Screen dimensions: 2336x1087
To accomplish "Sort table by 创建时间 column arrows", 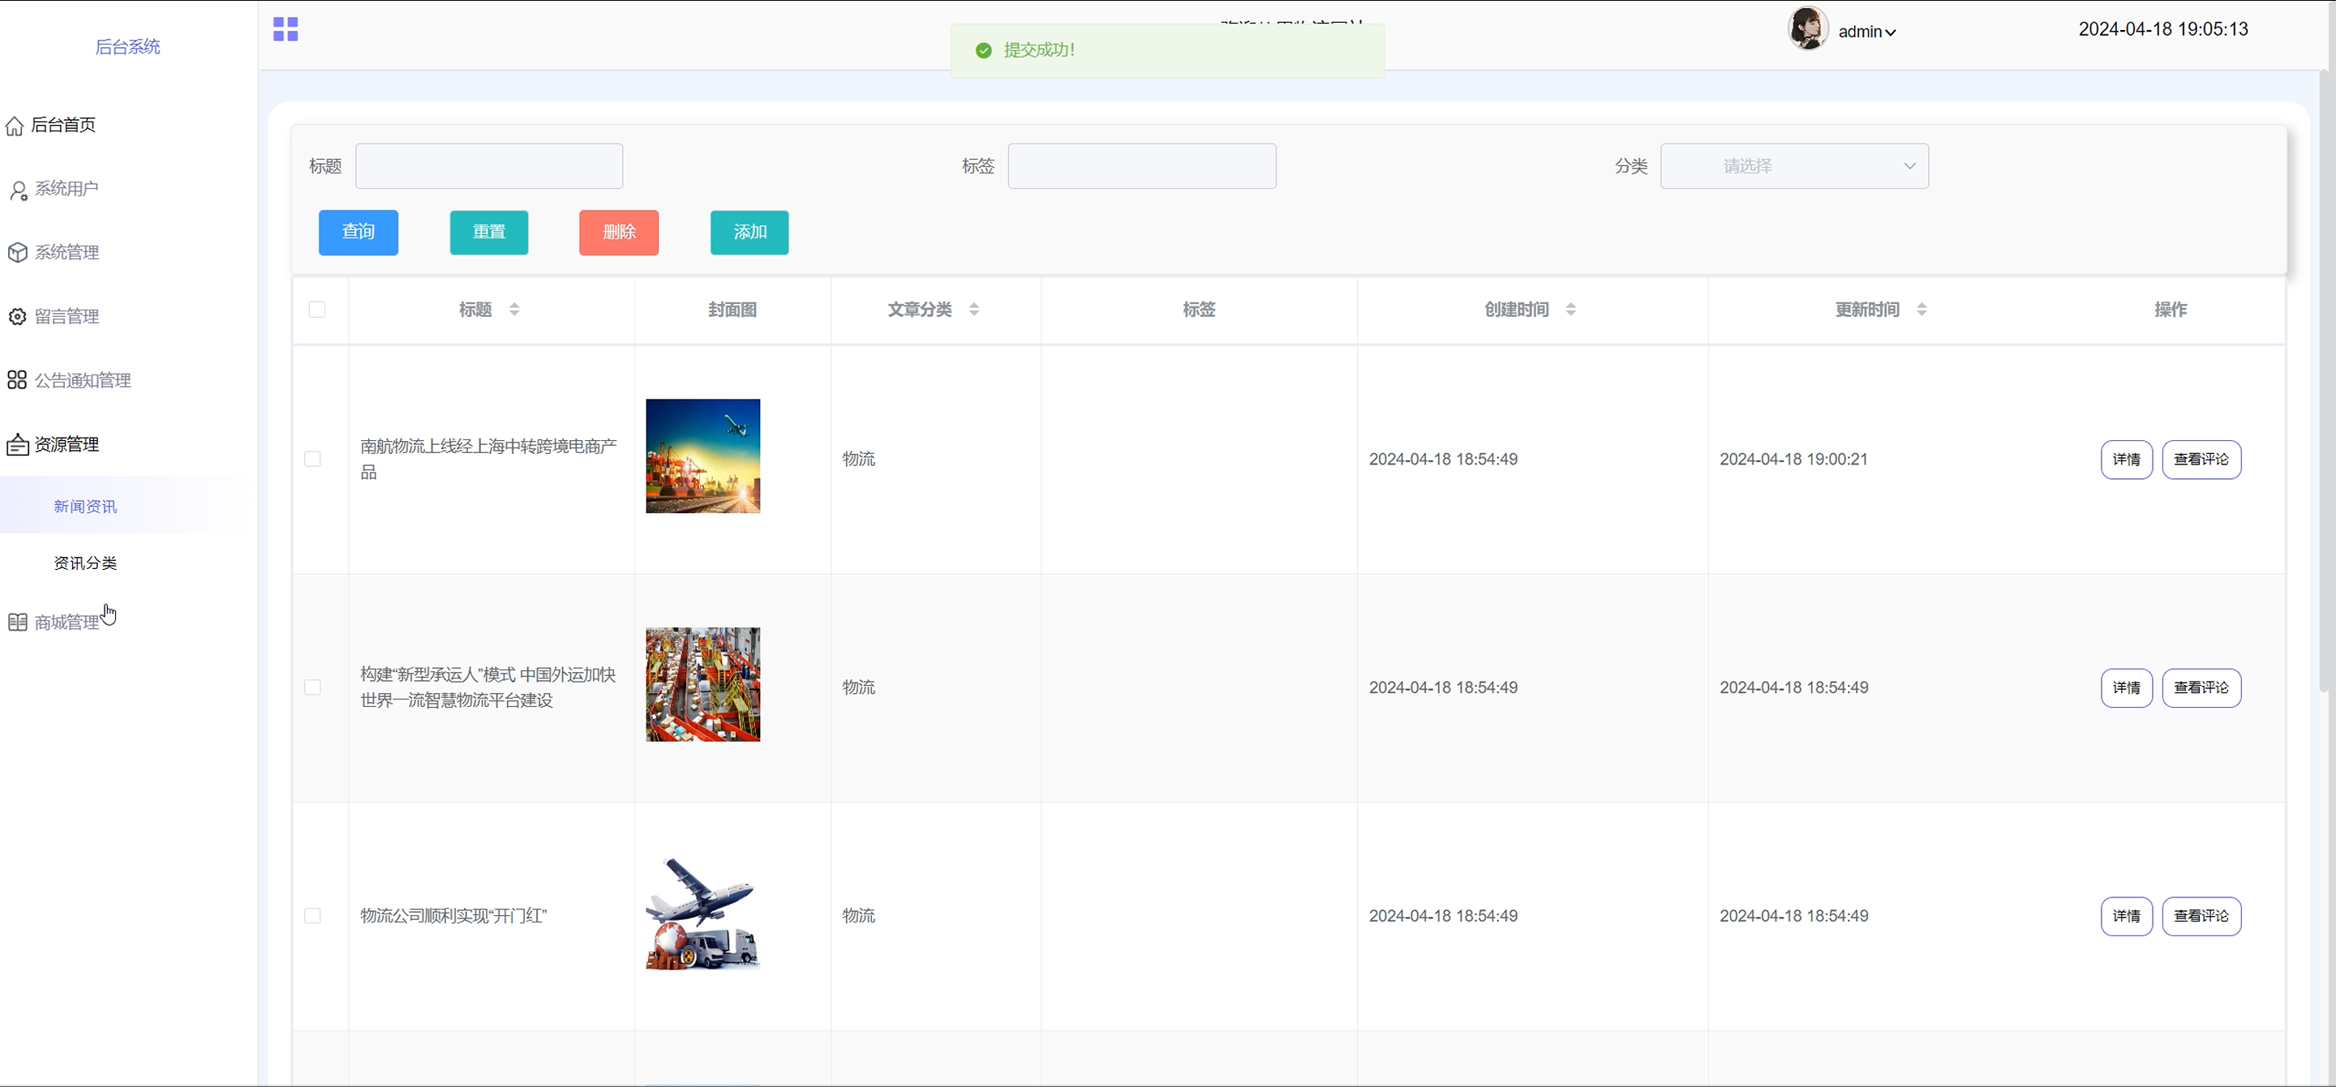I will 1570,309.
